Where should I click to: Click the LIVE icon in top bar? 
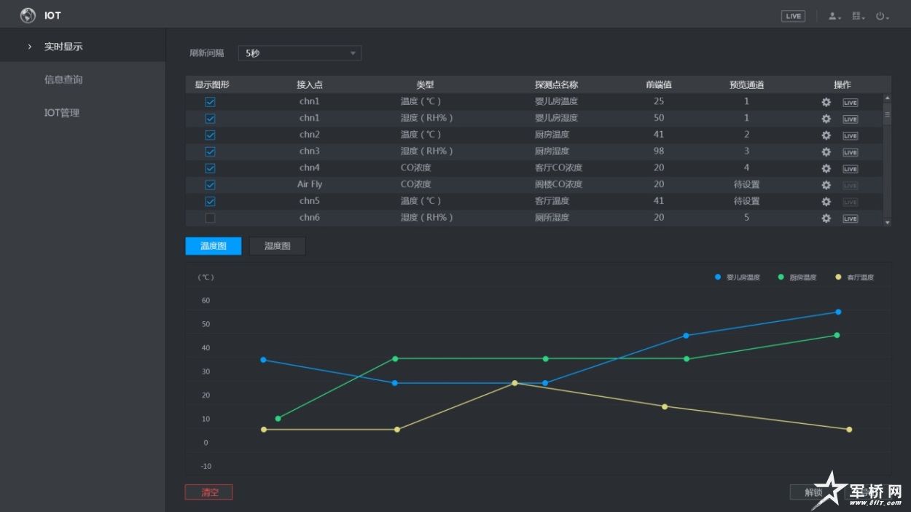click(x=793, y=16)
